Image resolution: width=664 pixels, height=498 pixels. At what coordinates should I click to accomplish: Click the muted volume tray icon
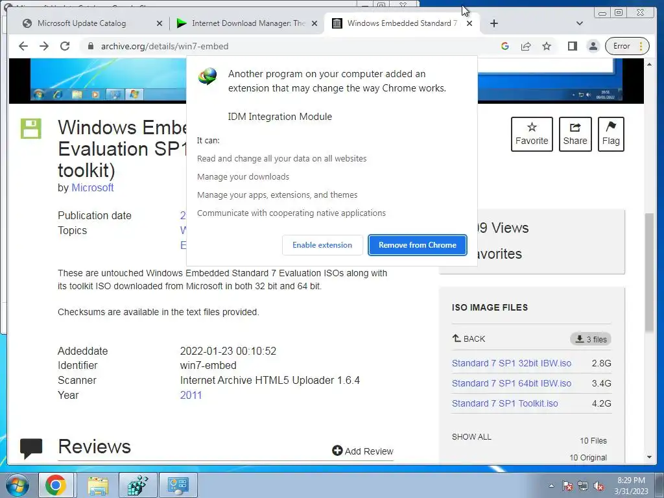point(599,486)
